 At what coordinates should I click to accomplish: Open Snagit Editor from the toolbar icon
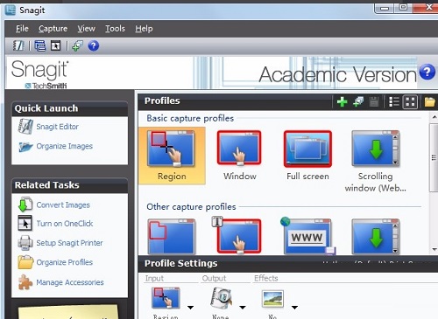(18, 46)
